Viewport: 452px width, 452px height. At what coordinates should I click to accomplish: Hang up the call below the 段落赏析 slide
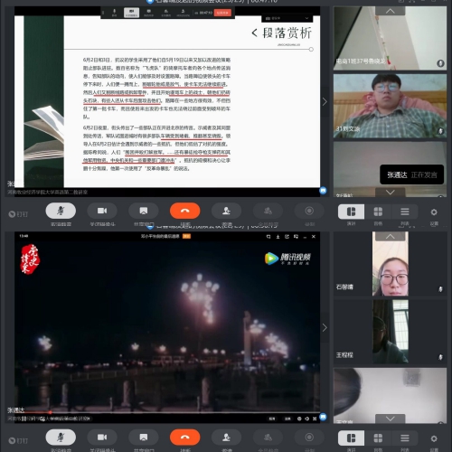click(x=184, y=211)
